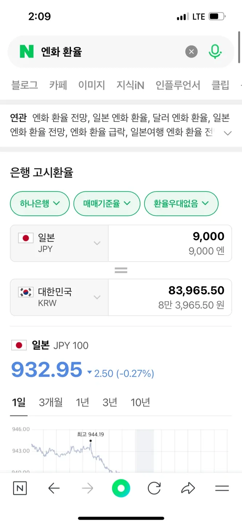Go back using the left arrow
Viewport: 242px width, 525px height.
point(54,488)
